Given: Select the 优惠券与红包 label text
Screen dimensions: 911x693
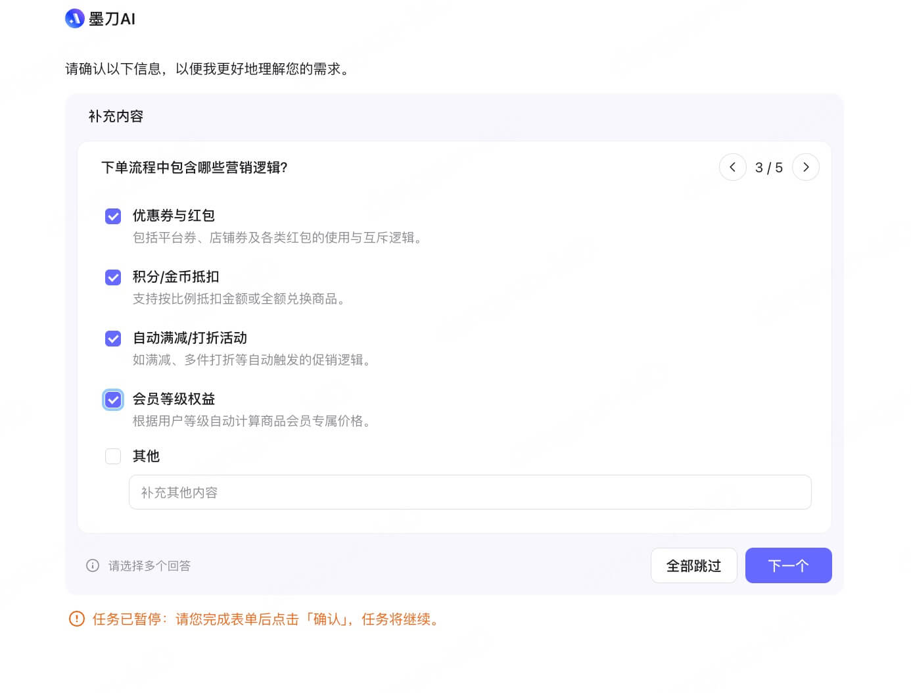Looking at the screenshot, I should [x=174, y=216].
